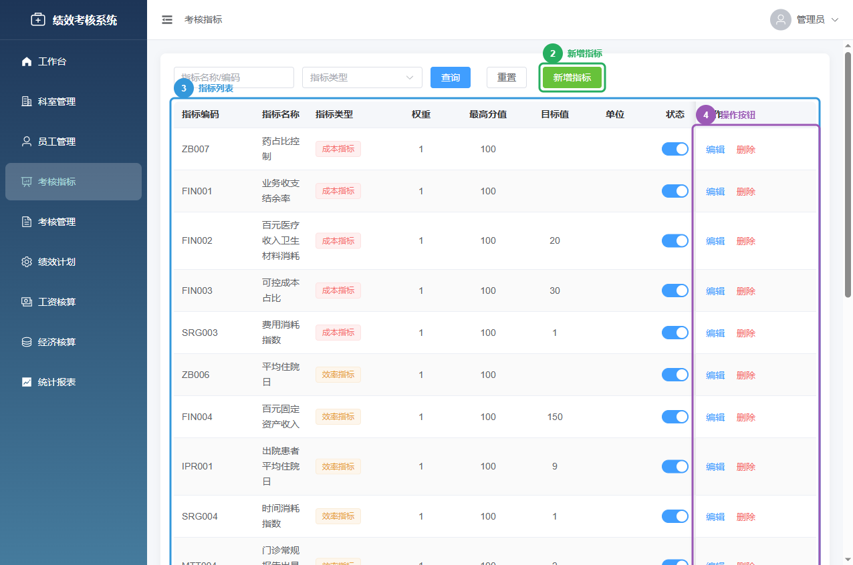Expand the 管理员 account dropdown
This screenshot has width=853, height=565.
pyautogui.click(x=835, y=19)
